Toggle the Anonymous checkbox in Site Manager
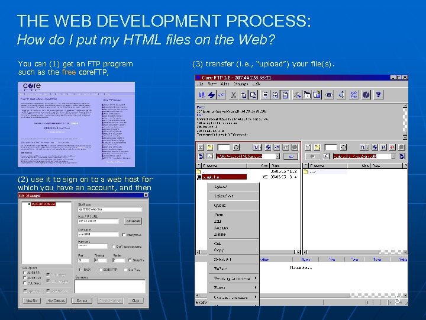This screenshot has width=426, height=320. pos(124,234)
